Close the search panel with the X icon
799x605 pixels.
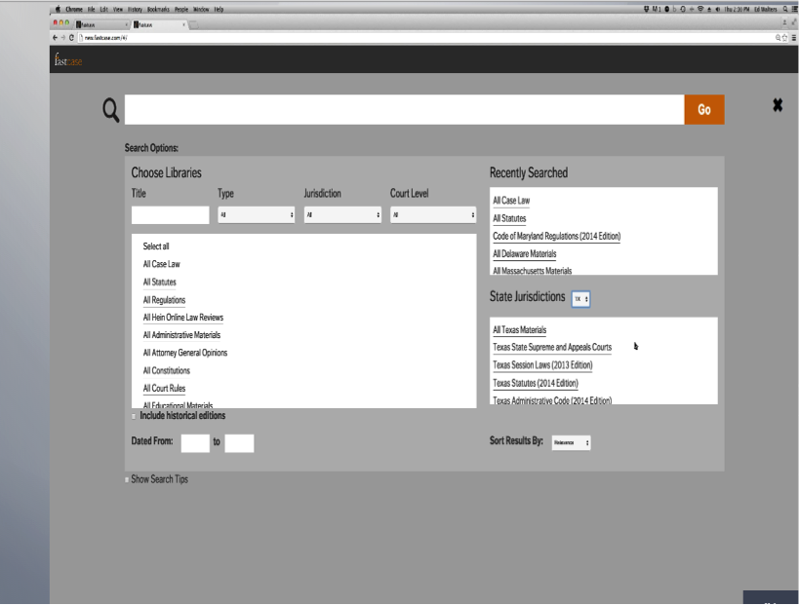pyautogui.click(x=778, y=105)
